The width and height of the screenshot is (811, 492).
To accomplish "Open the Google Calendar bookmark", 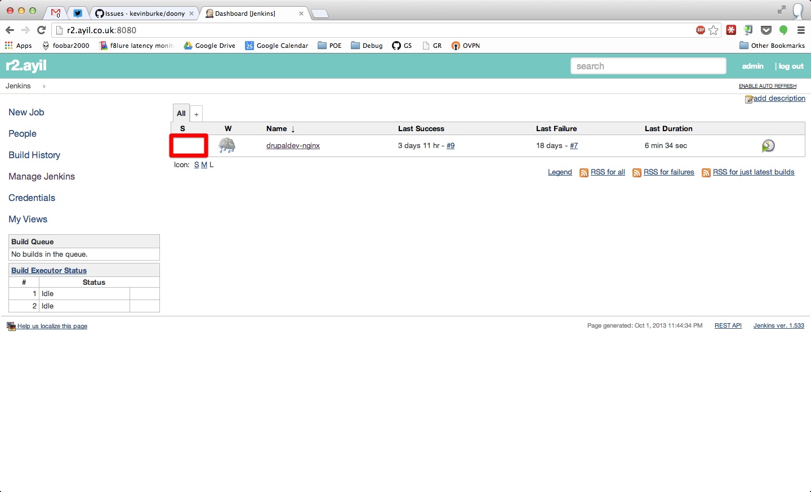I will click(x=277, y=46).
